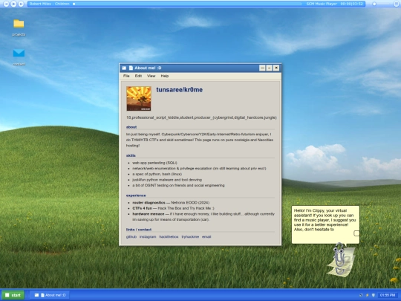The height and width of the screenshot is (301, 401).
Task: Close the About me window
Action: point(276,68)
